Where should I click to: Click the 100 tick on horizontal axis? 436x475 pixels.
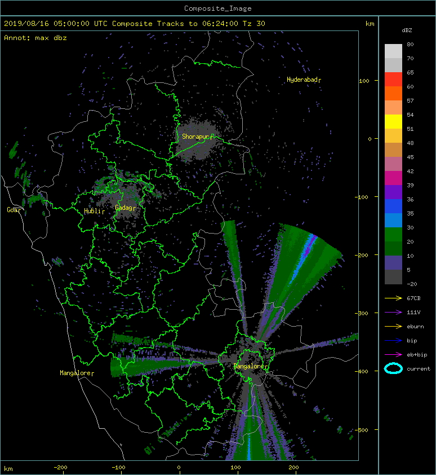pyautogui.click(x=235, y=468)
